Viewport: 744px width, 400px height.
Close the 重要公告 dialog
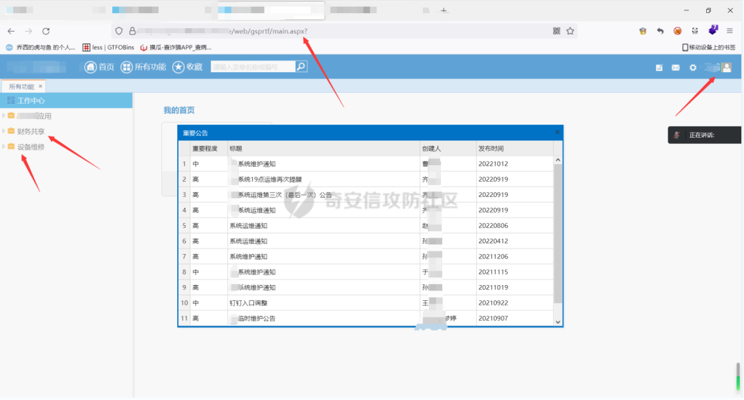pos(557,132)
